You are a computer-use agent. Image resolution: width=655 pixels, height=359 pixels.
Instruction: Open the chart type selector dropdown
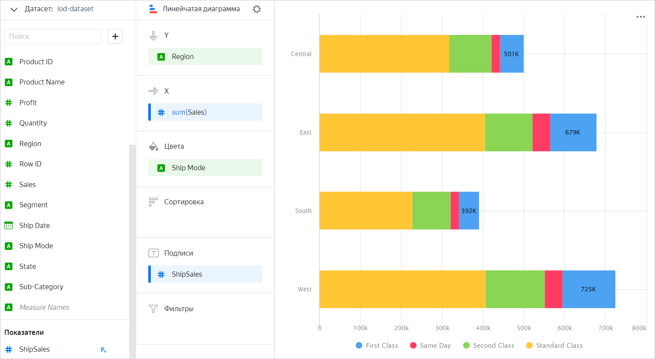(x=201, y=9)
